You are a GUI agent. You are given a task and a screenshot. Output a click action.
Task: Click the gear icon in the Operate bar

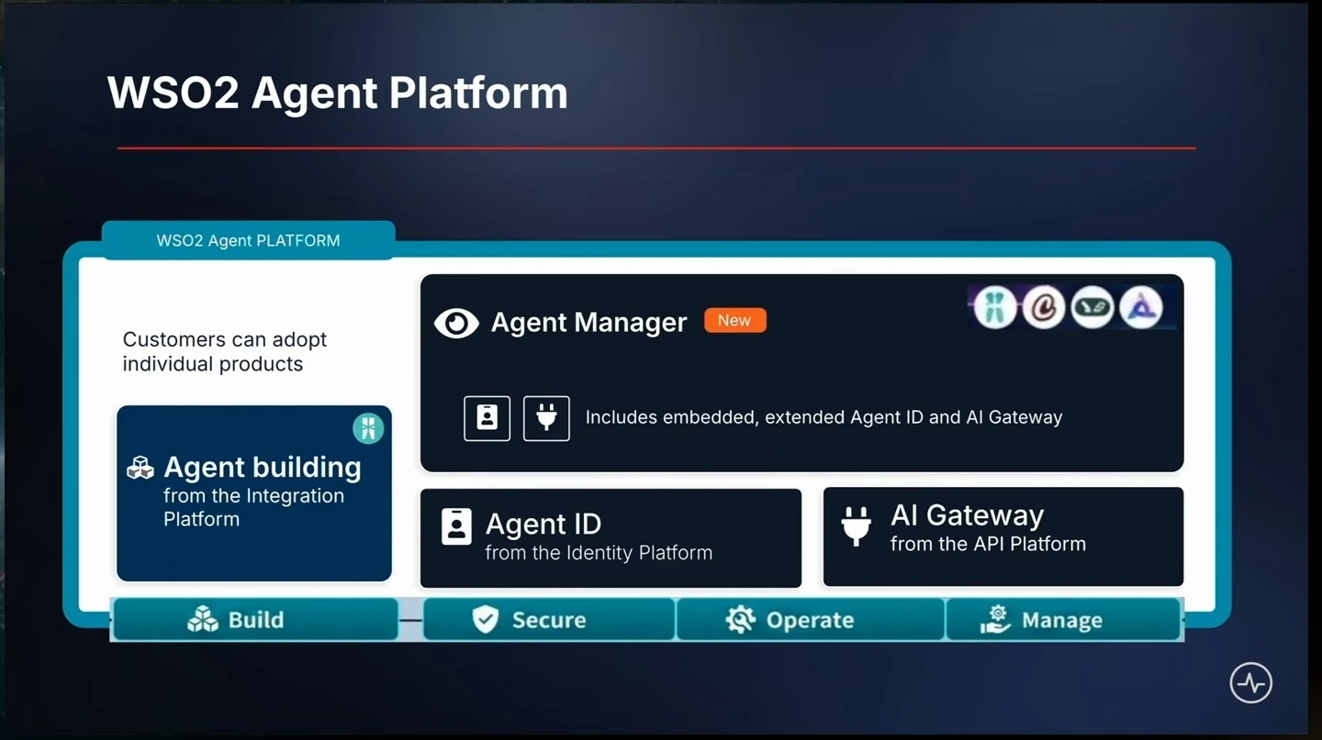tap(740, 620)
